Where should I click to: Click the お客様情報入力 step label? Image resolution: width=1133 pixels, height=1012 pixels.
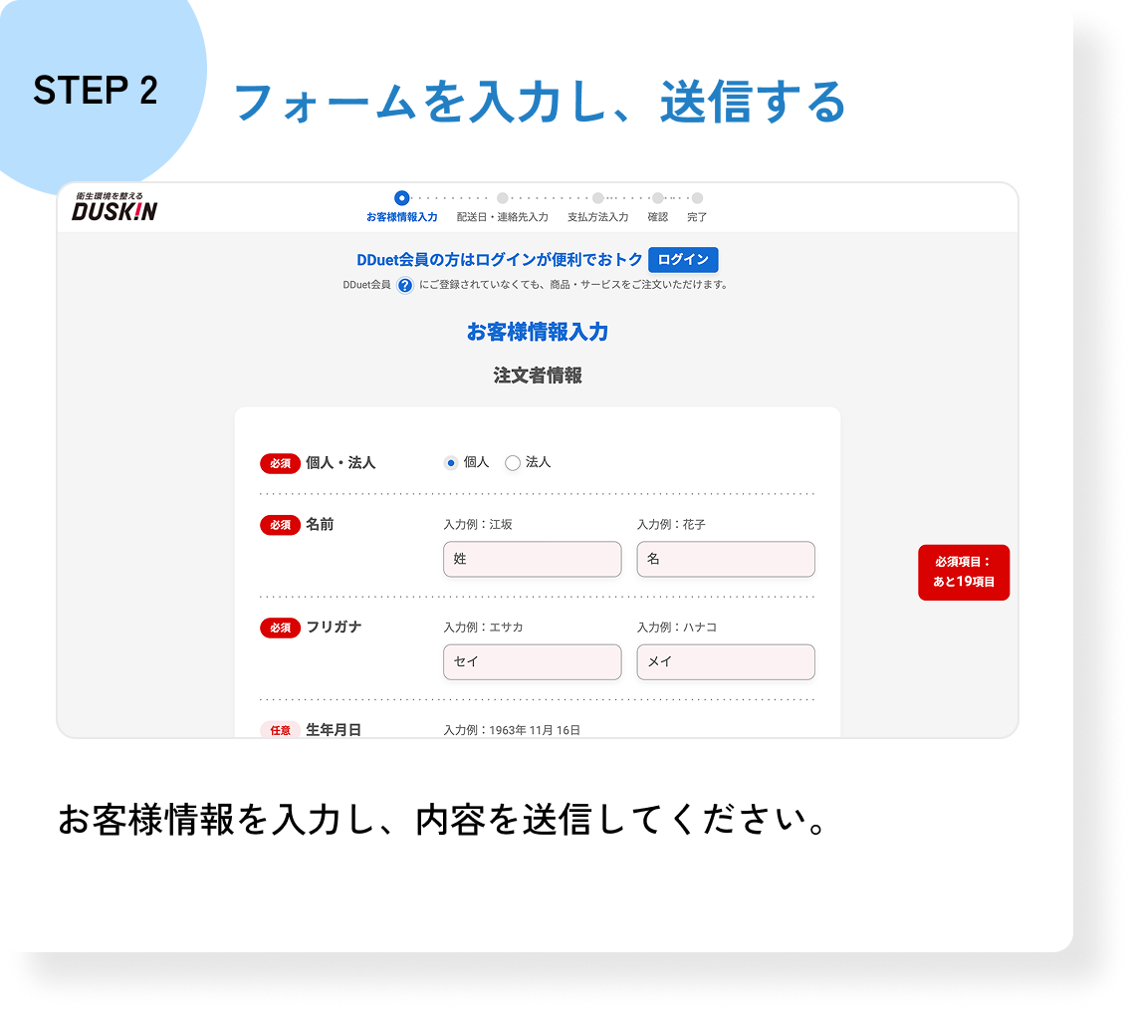pyautogui.click(x=401, y=217)
